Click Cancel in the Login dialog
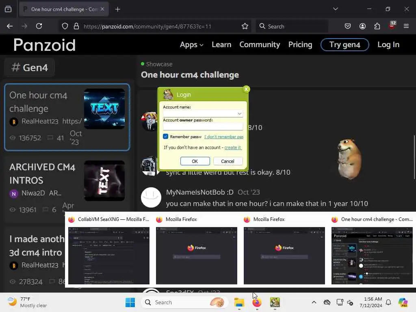 pyautogui.click(x=227, y=161)
